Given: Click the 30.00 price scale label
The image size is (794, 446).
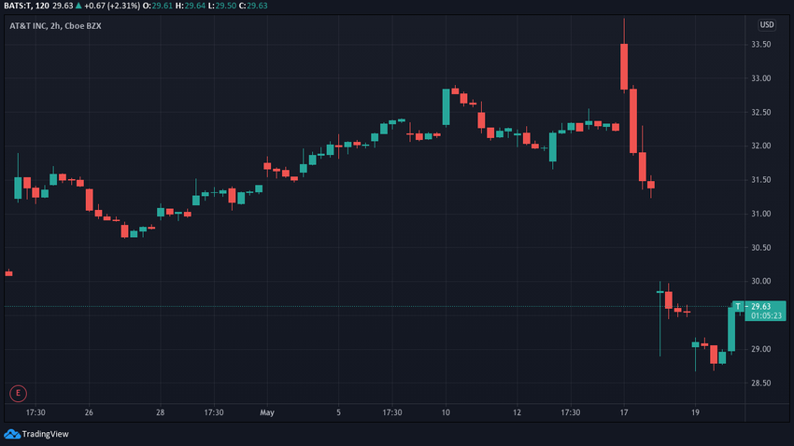Looking at the screenshot, I should pos(760,281).
